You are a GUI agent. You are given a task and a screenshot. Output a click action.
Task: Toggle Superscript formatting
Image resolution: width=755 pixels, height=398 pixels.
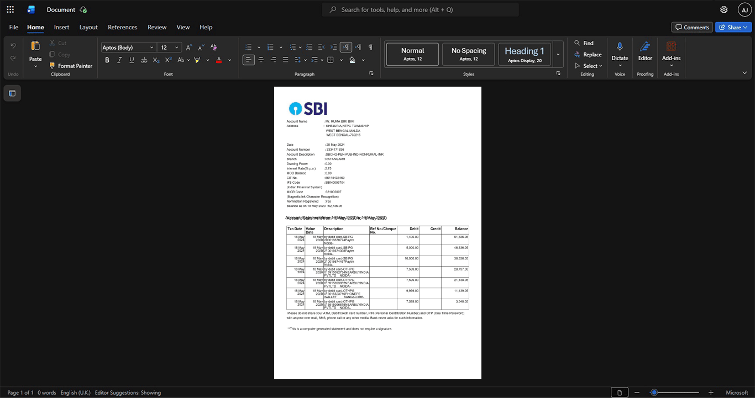click(168, 60)
